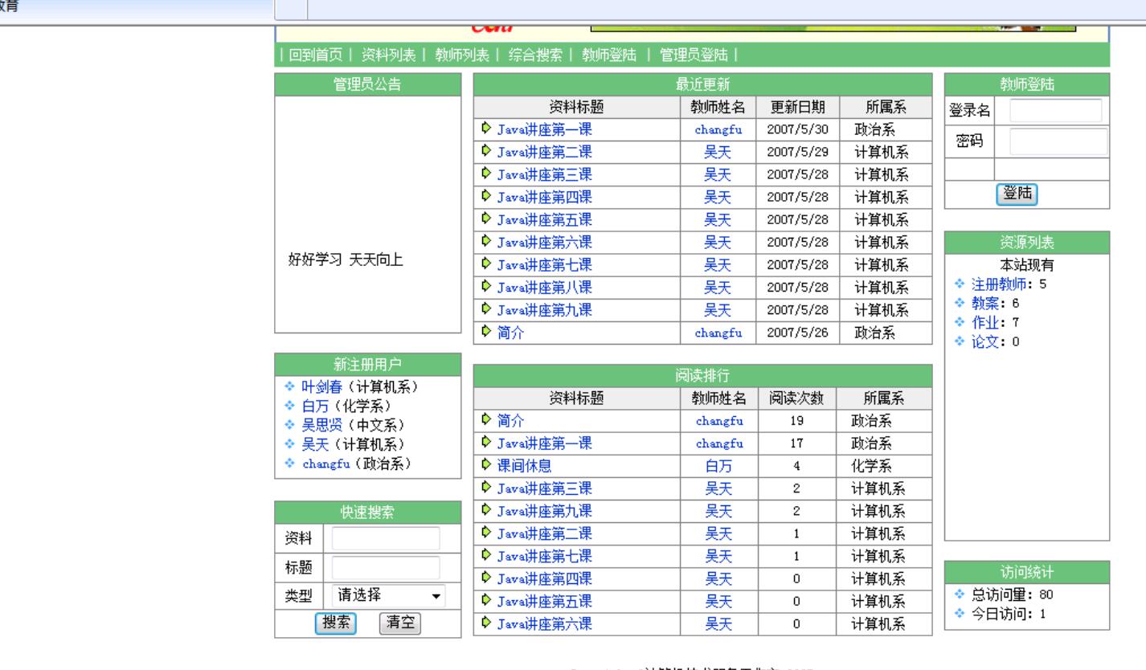1146x670 pixels.
Task: Click the diamond bullet beside 今日访问
Action: click(959, 614)
